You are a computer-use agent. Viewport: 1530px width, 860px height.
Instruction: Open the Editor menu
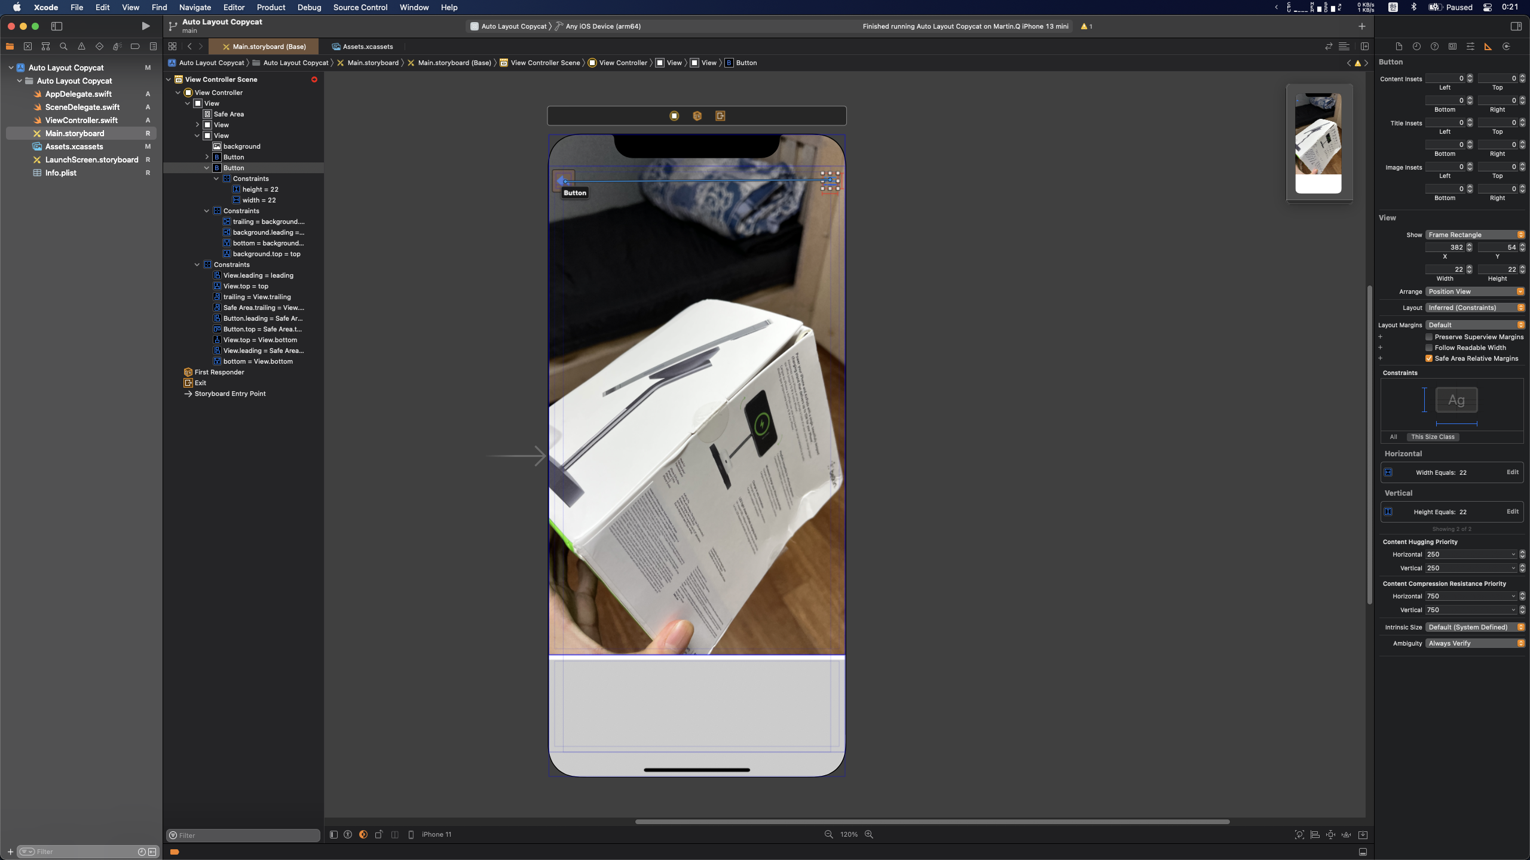coord(234,7)
